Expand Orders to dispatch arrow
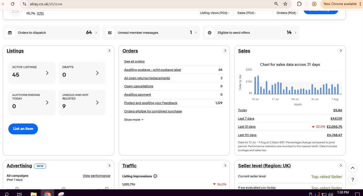363x196 pixels. coord(96,33)
